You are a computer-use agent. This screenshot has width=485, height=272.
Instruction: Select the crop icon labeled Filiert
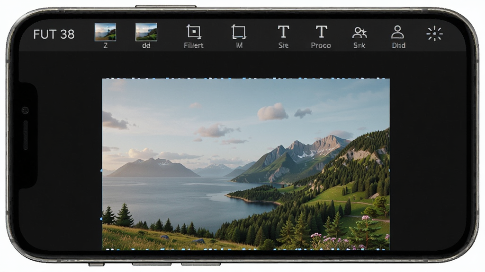[x=194, y=32]
